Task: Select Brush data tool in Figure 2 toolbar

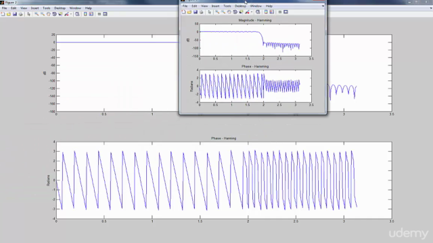Action: click(66, 14)
